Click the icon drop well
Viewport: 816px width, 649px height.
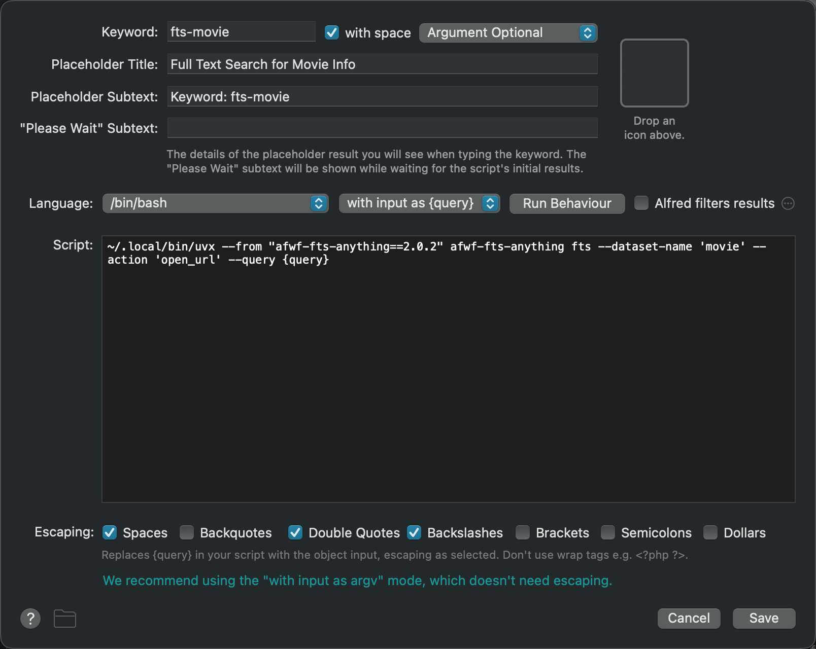point(654,73)
